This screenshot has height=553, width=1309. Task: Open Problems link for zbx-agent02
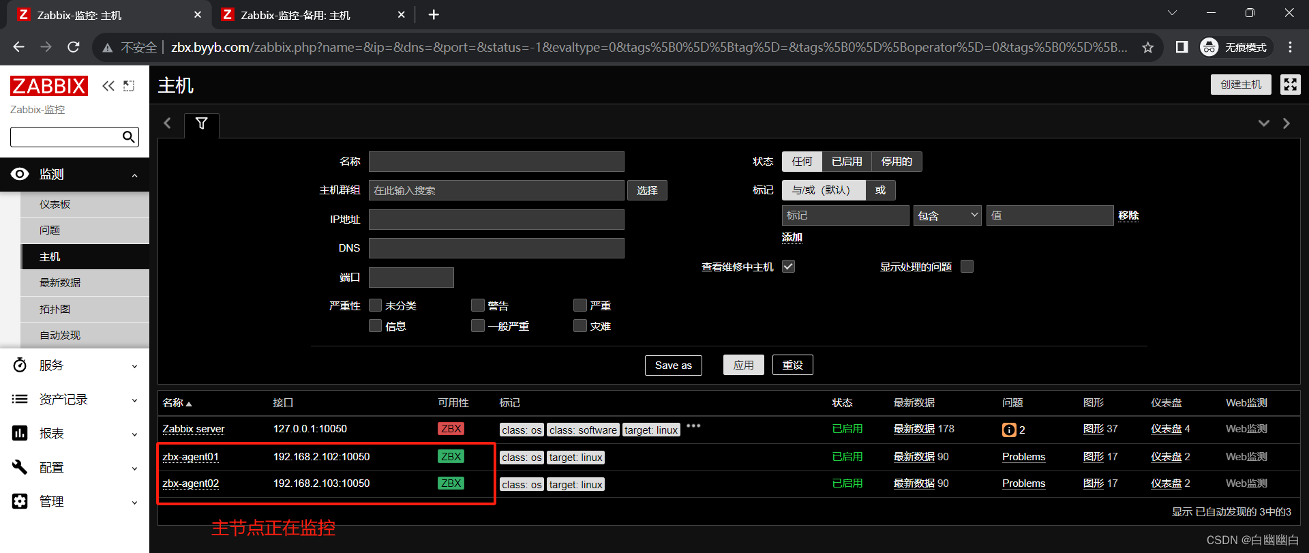click(x=1023, y=483)
